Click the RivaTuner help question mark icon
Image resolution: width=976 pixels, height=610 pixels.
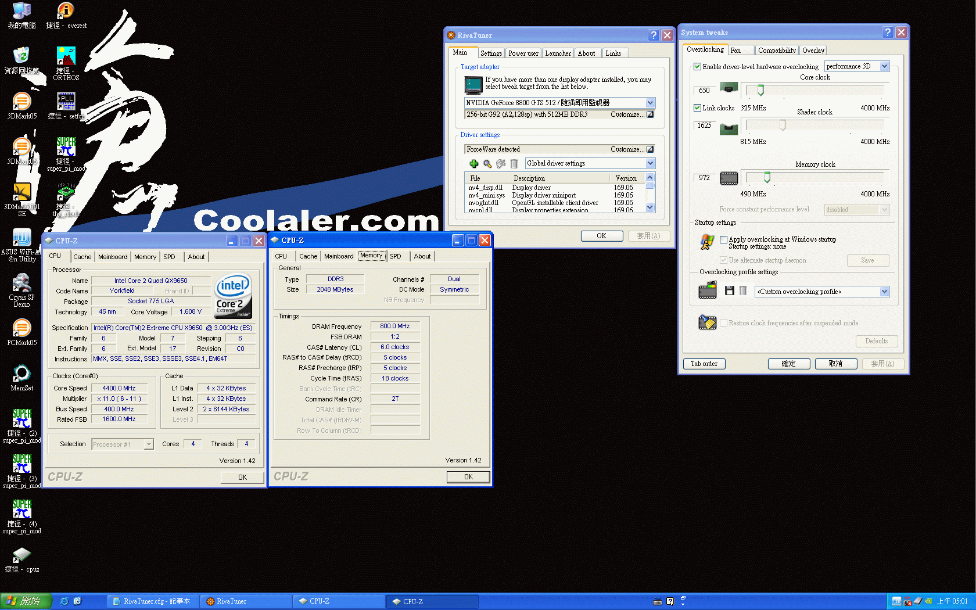click(x=654, y=35)
